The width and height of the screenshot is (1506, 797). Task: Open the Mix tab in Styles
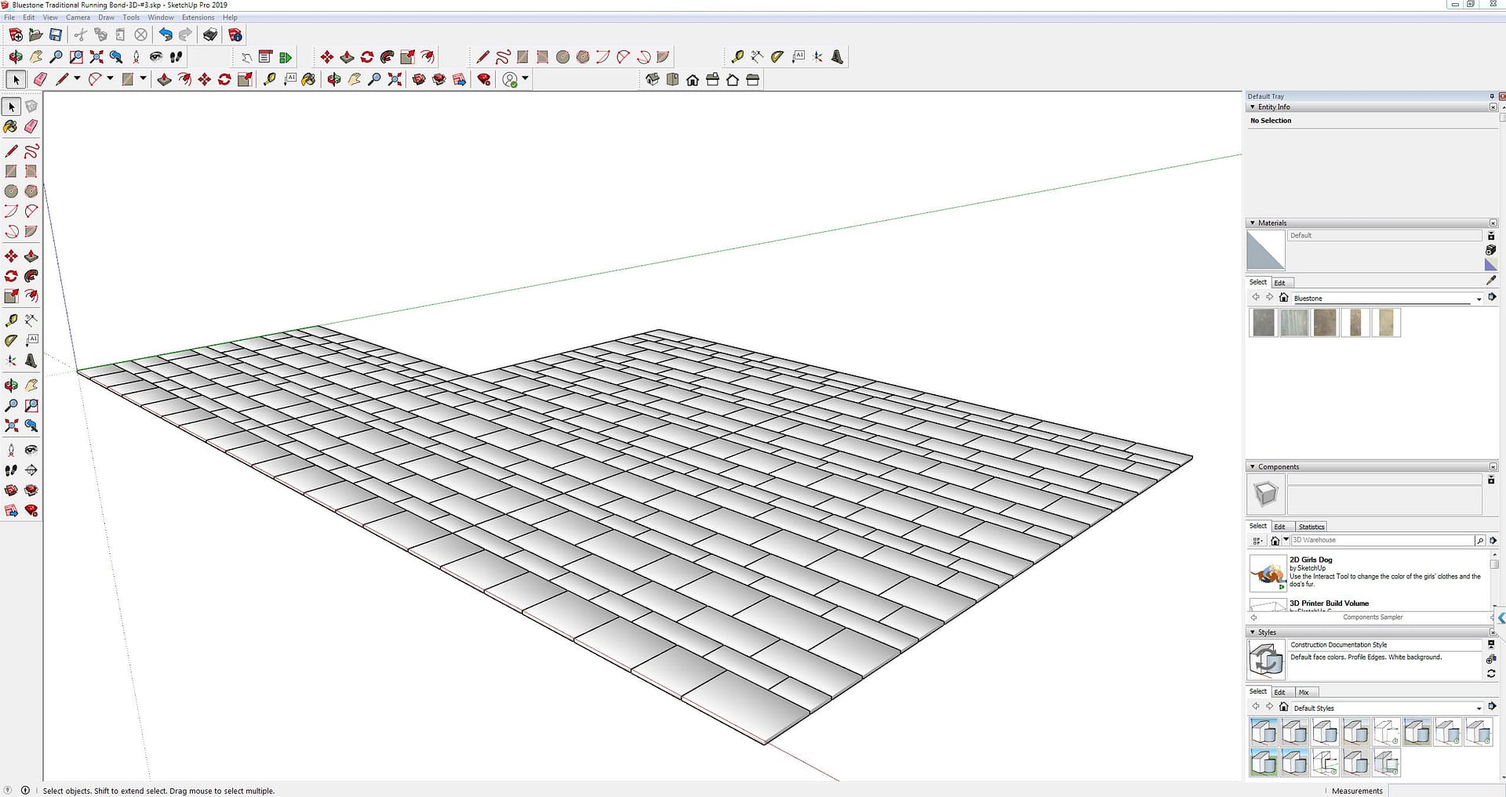click(1304, 692)
